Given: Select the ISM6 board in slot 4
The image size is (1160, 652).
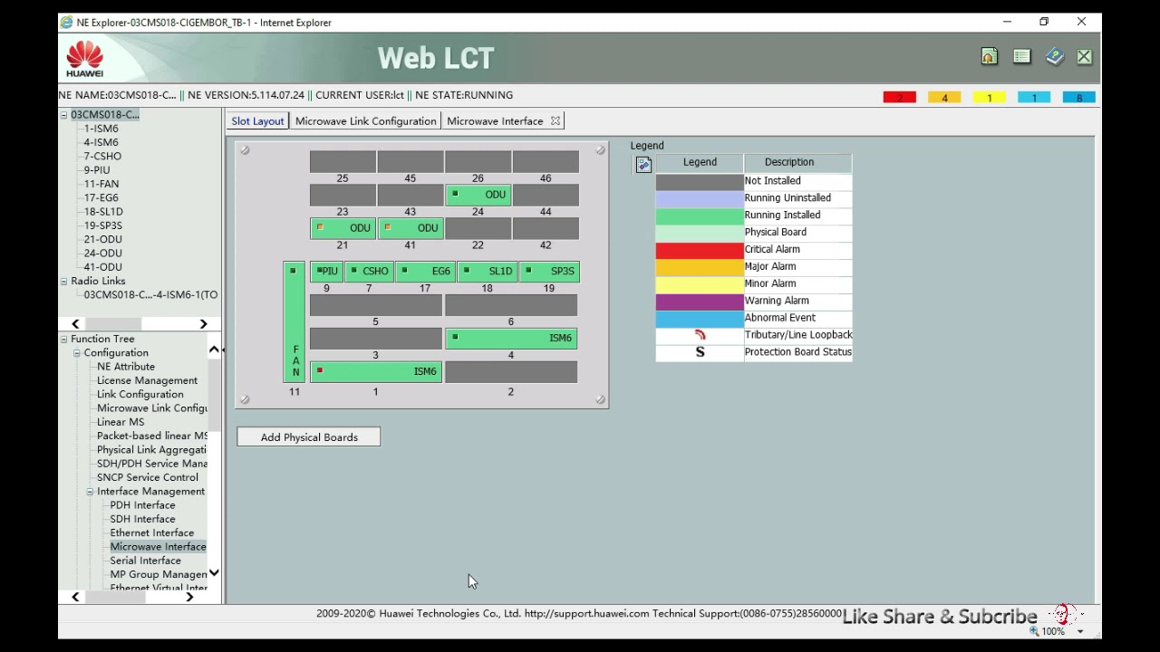Looking at the screenshot, I should pyautogui.click(x=511, y=338).
